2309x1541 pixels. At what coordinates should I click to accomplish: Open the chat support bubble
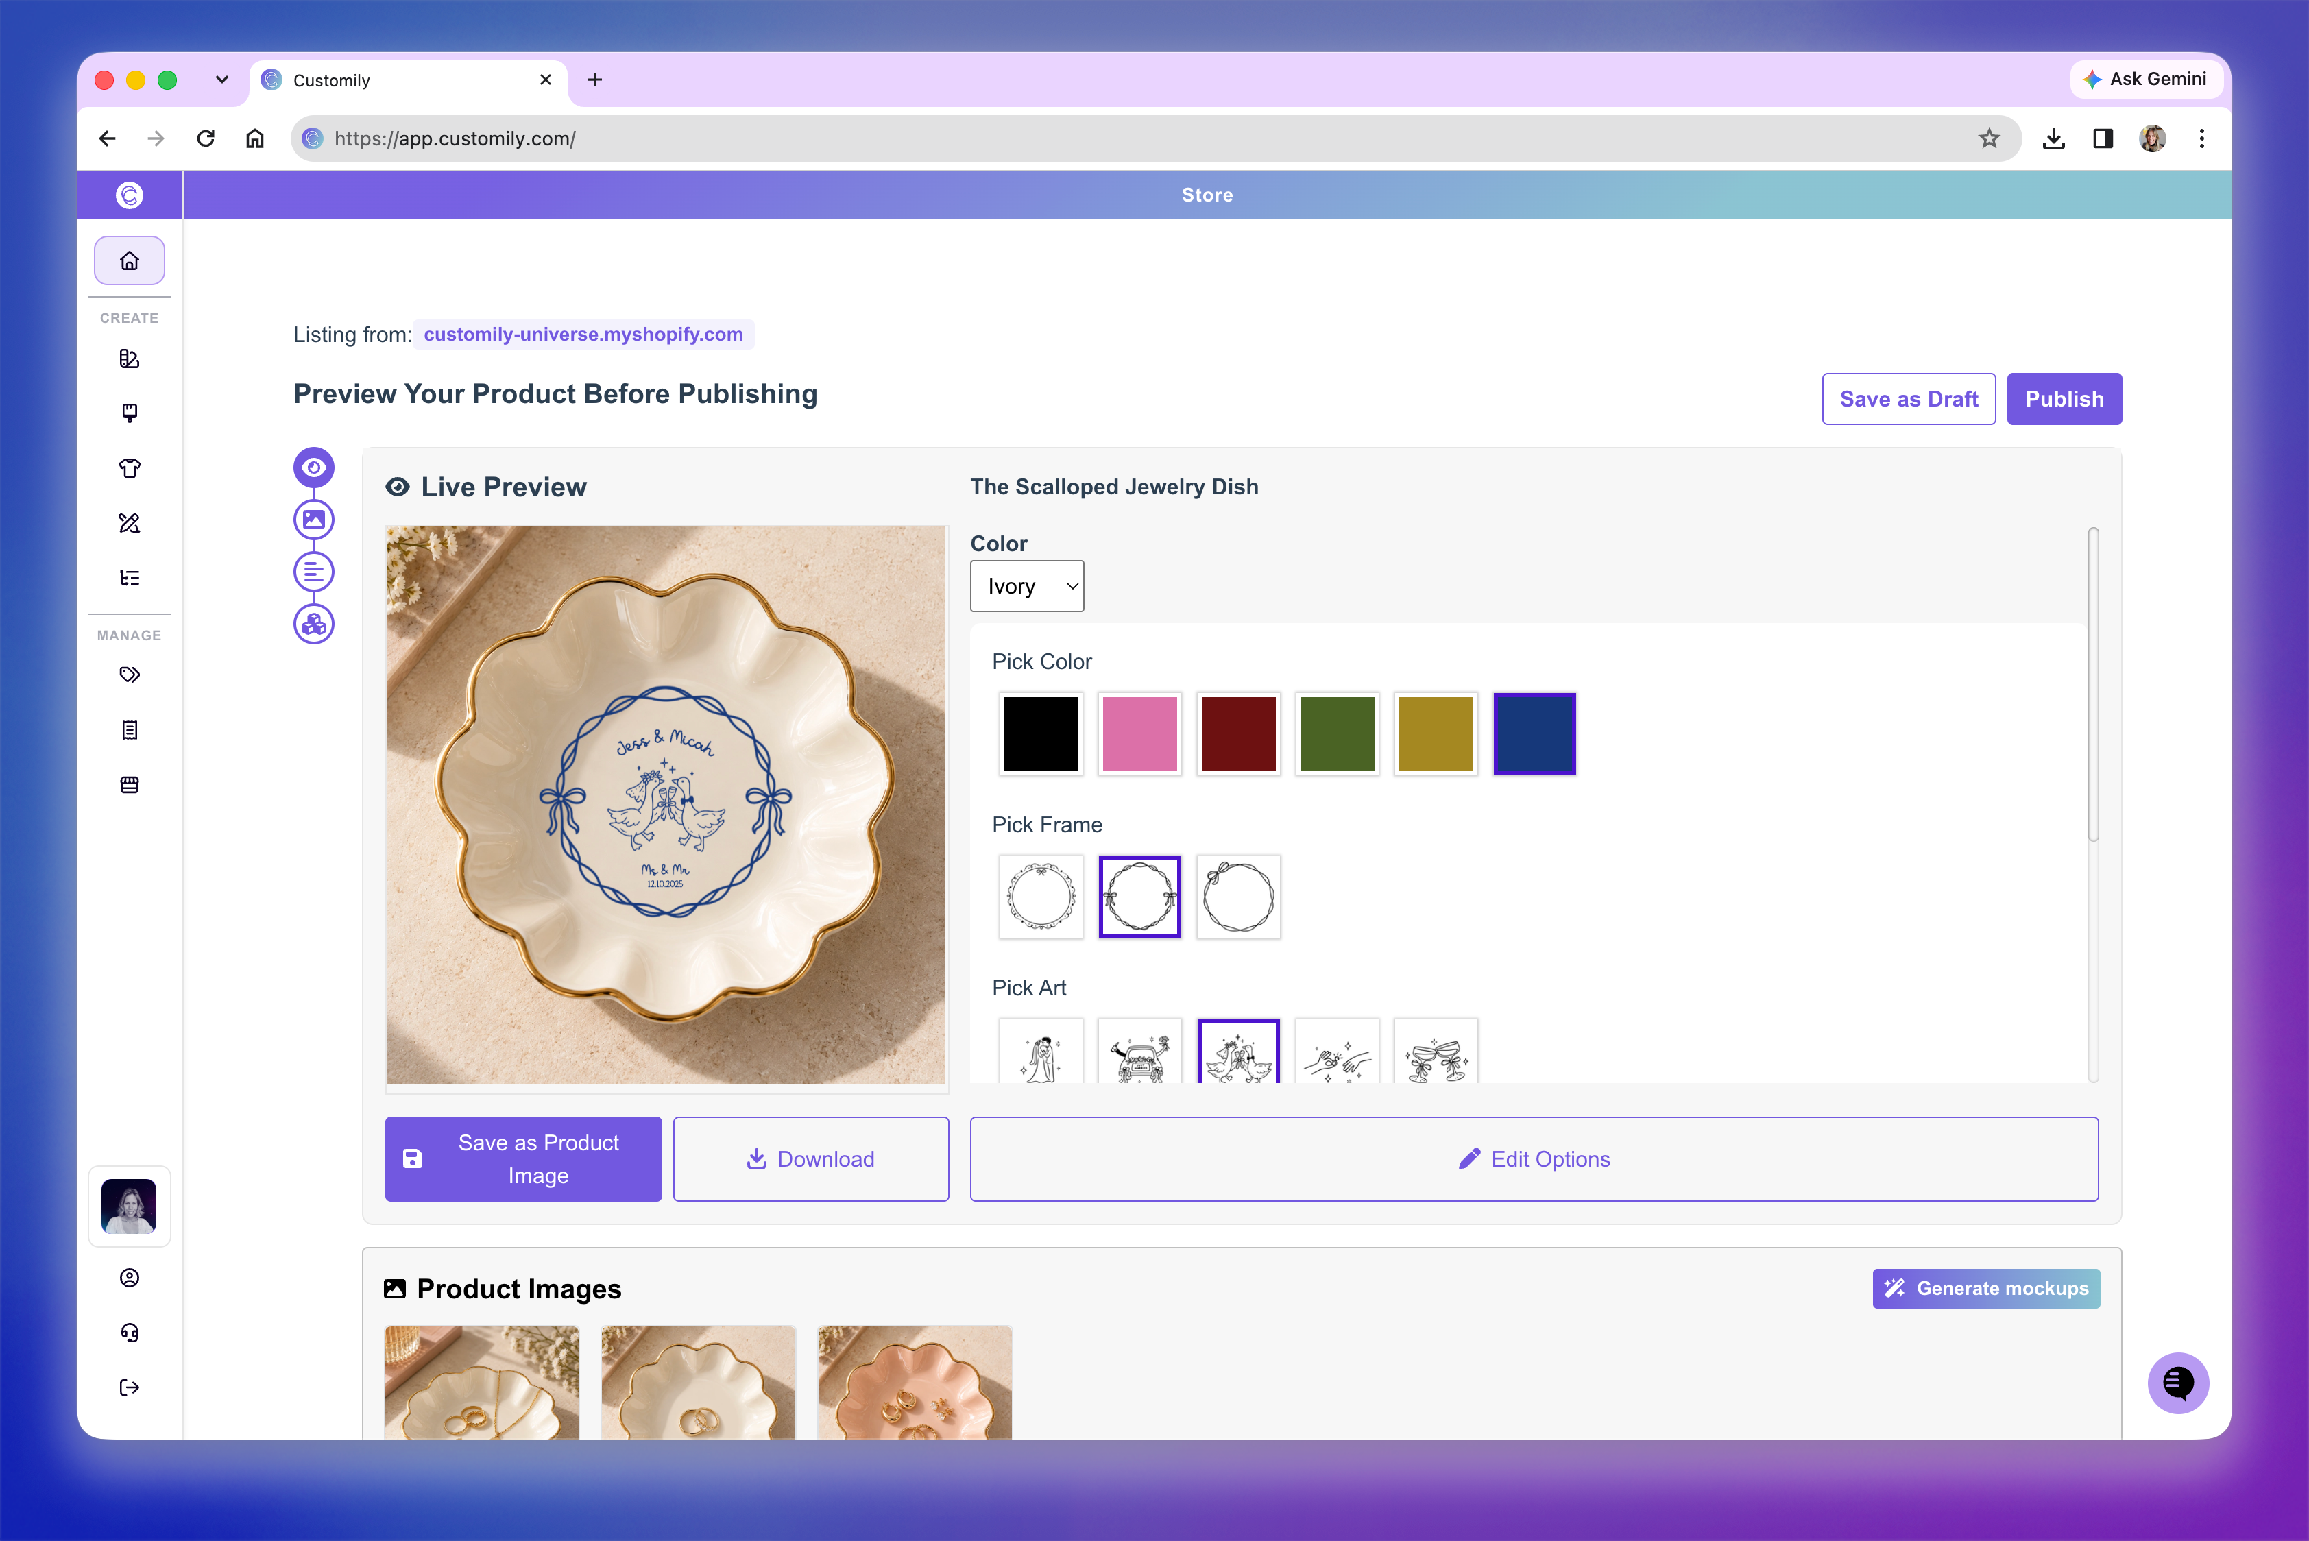click(x=2178, y=1383)
